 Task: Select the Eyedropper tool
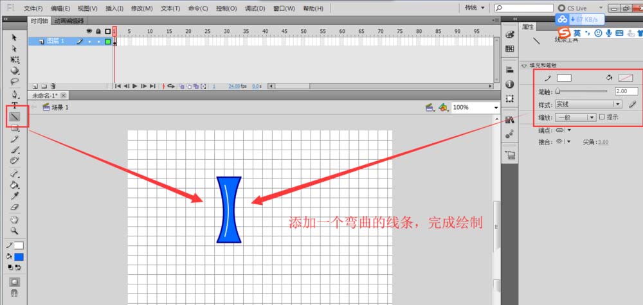pos(14,196)
